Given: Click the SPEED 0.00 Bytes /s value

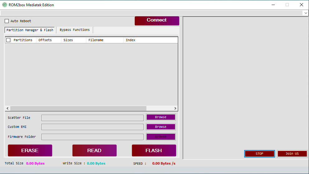Looking at the screenshot, I should (164, 163).
